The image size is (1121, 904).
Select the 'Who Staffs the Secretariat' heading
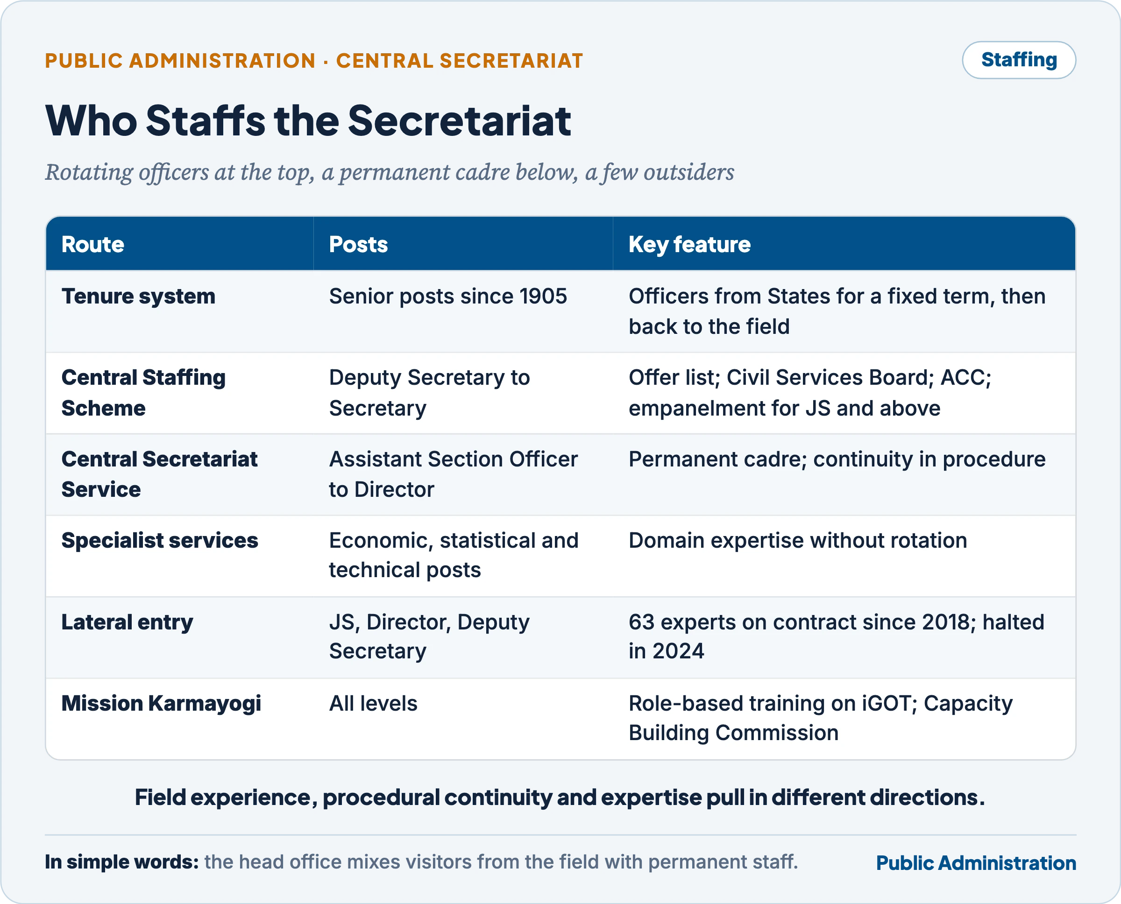click(x=308, y=121)
